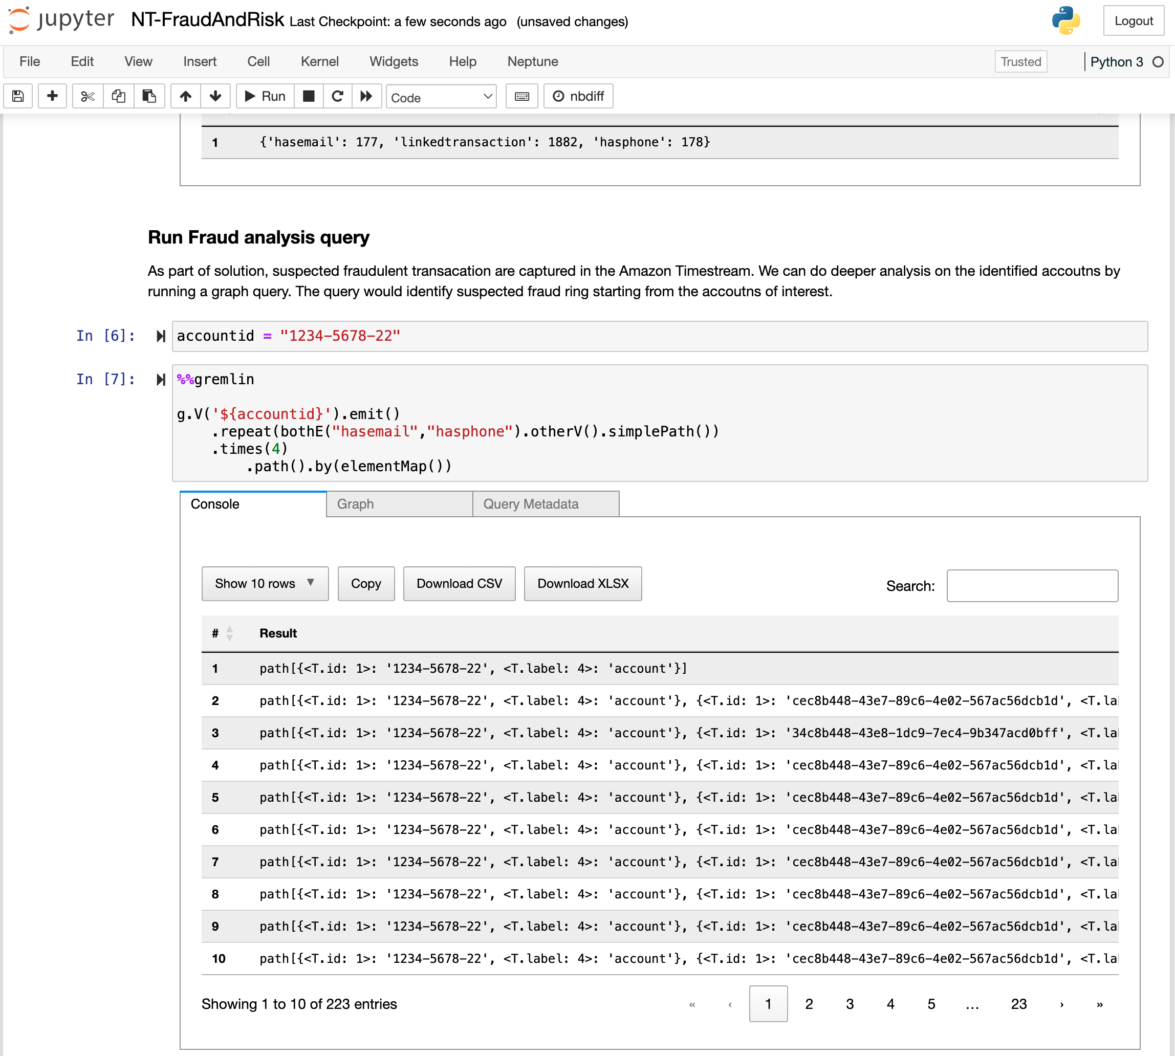Move selected cell up arrow
Viewport: 1175px width, 1056px height.
(186, 96)
